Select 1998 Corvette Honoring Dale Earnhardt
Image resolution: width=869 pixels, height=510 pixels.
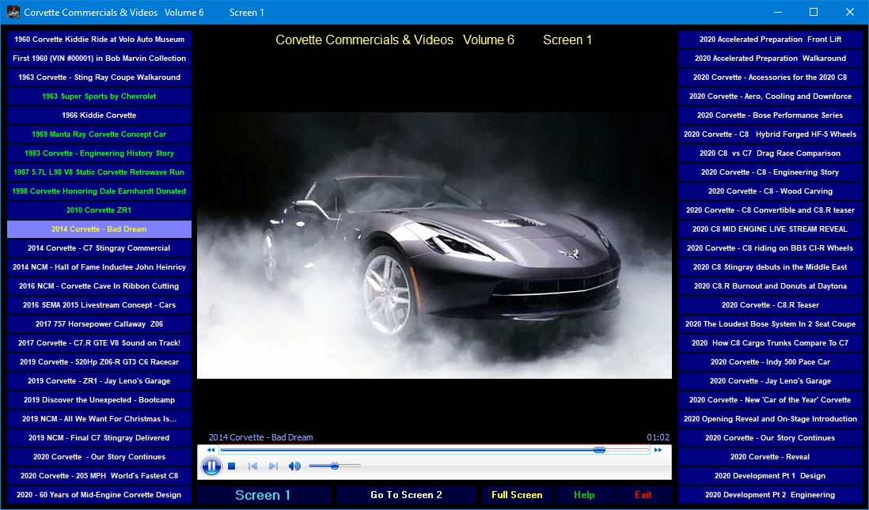99,191
